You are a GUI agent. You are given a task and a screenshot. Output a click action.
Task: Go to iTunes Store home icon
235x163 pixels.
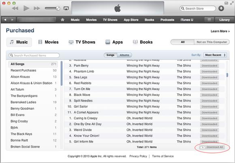point(62,19)
